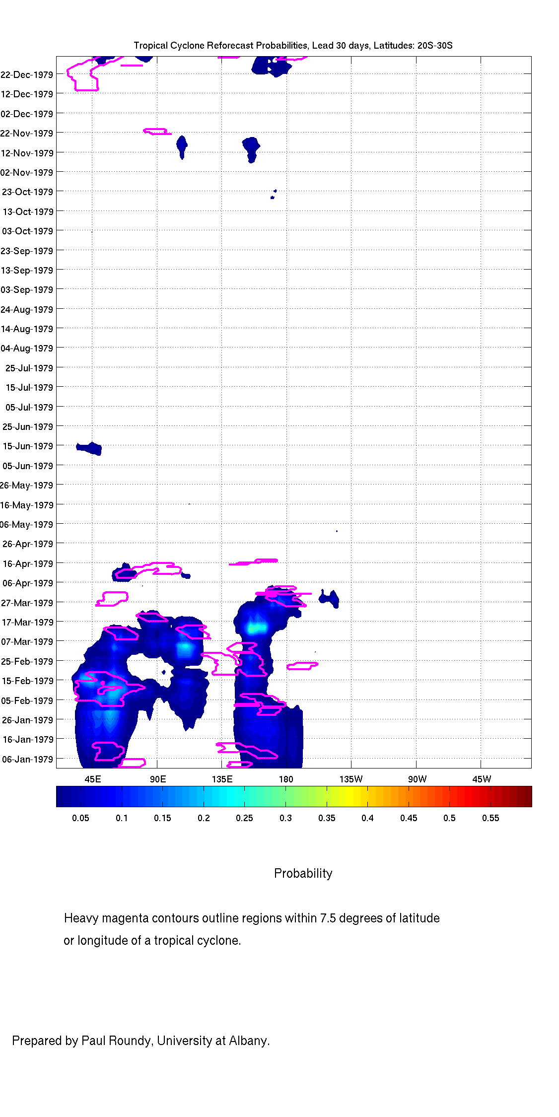This screenshot has width=559, height=1117.
Task: Click the plot title about Reforecast Probabilities
Action: click(x=293, y=46)
